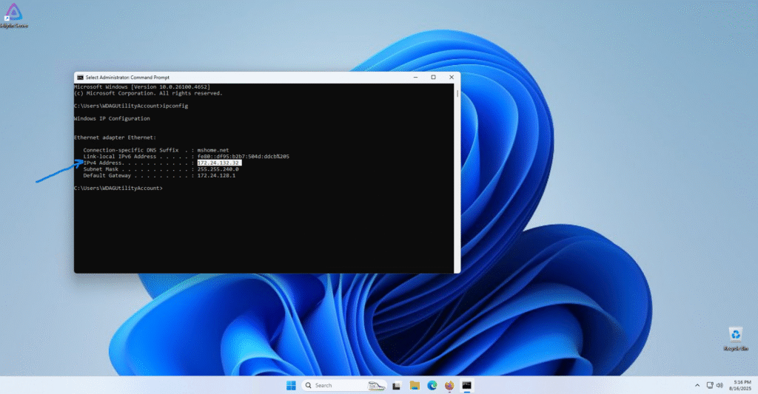758x394 pixels.
Task: Click the Microsoft Windows version line
Action: point(142,87)
